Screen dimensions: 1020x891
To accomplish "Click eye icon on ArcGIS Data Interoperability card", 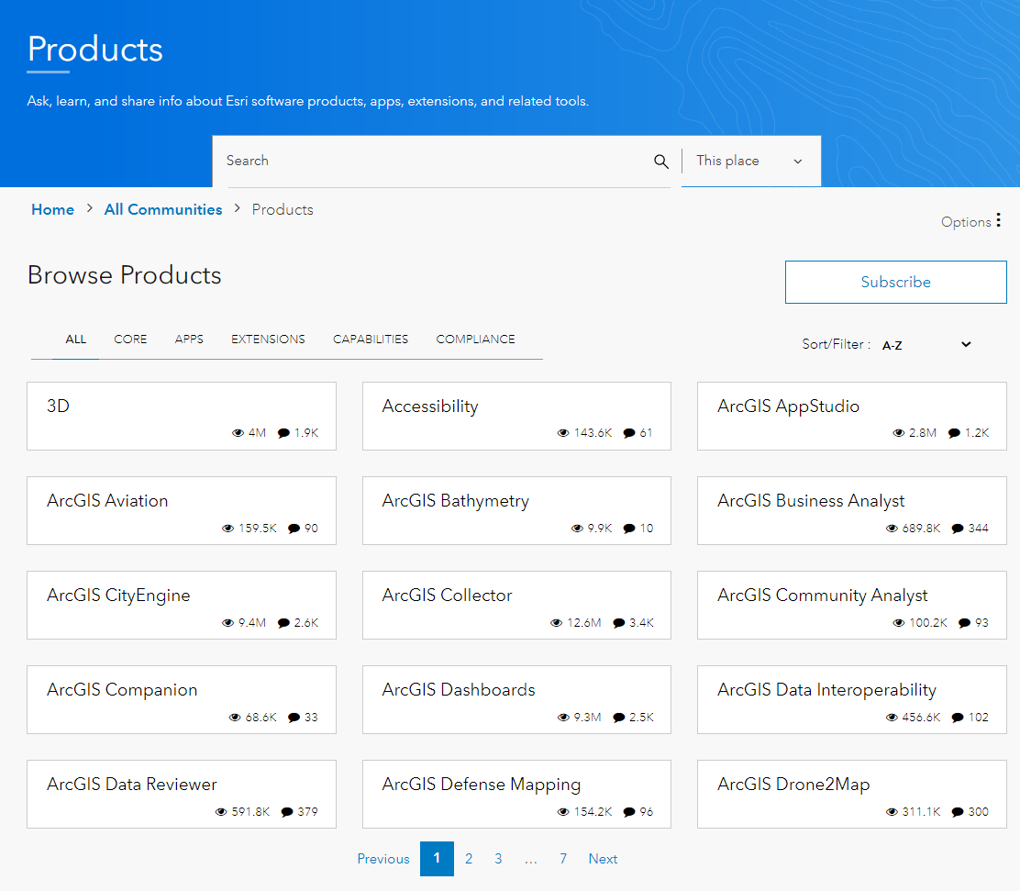I will (892, 718).
